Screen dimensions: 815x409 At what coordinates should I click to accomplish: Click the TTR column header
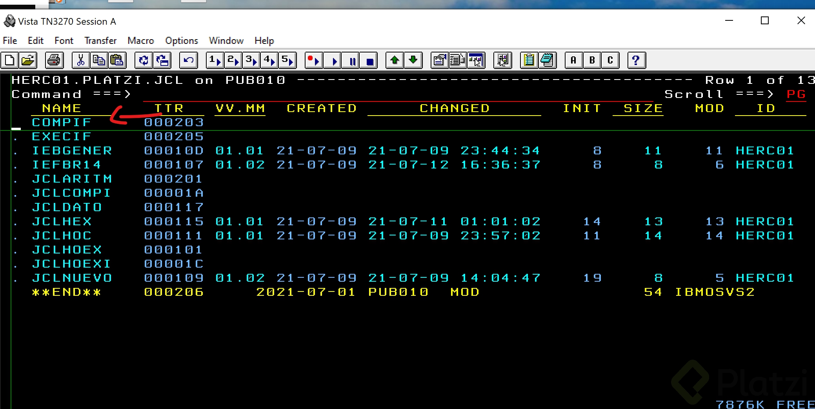point(169,109)
